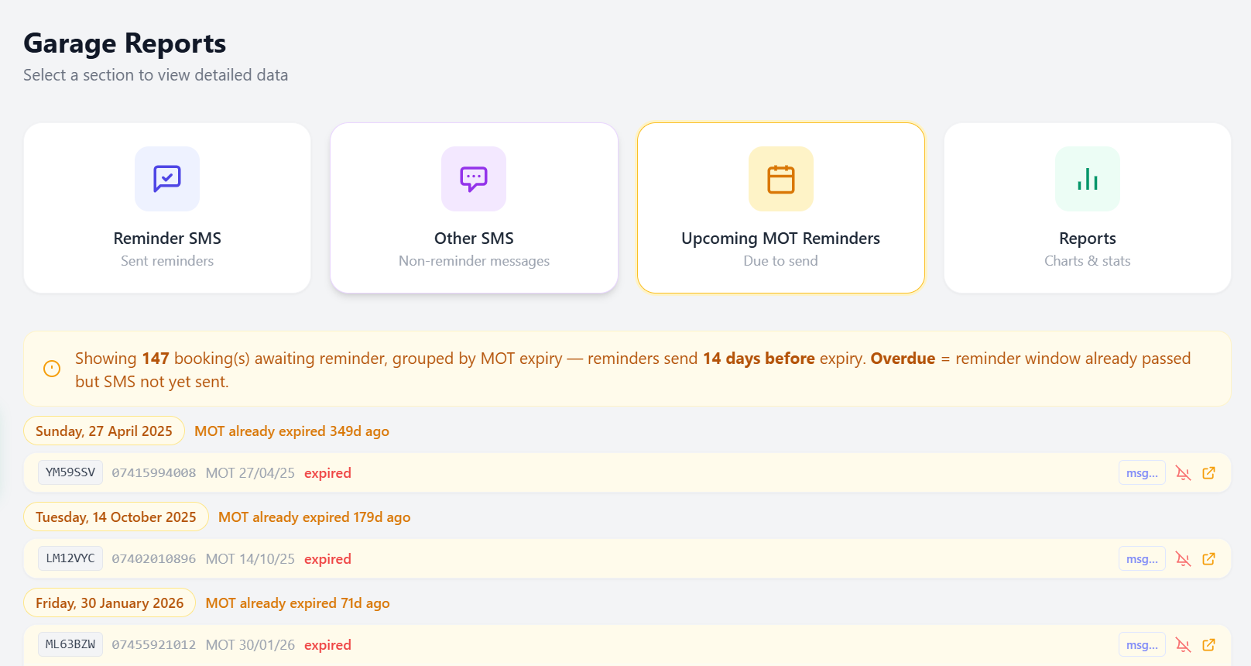
Task: Click the Other SMS speech bubble icon
Action: (474, 179)
